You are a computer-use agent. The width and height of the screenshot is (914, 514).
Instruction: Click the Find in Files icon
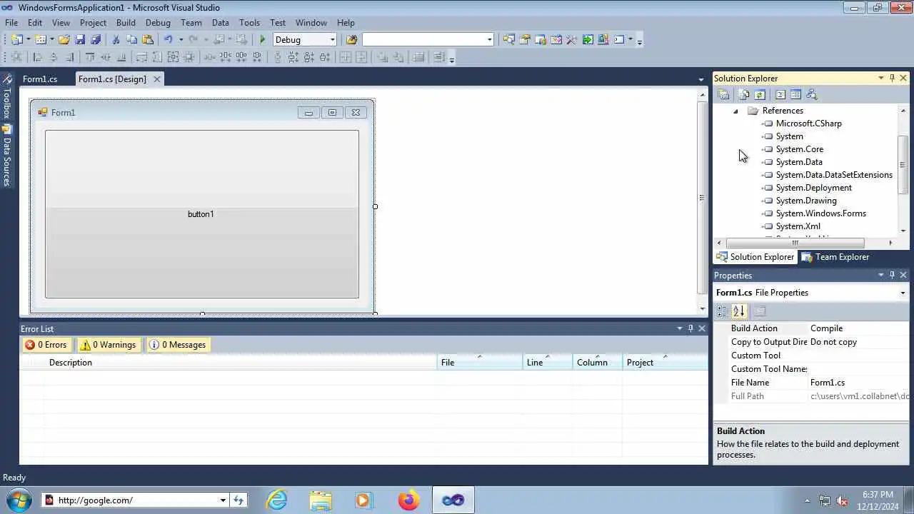tap(351, 40)
